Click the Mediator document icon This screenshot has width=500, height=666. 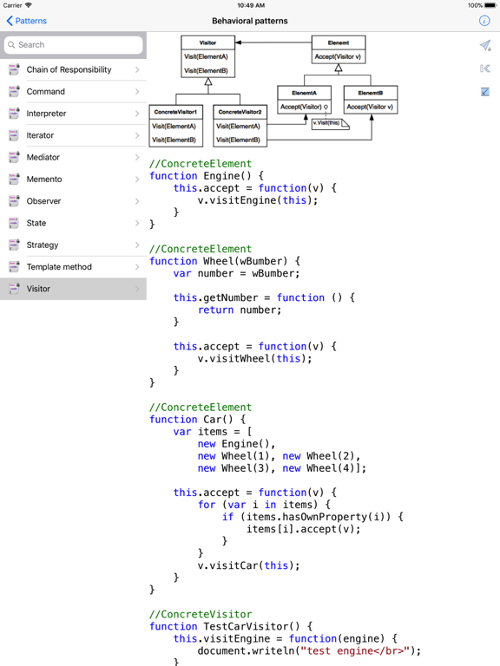(x=14, y=157)
